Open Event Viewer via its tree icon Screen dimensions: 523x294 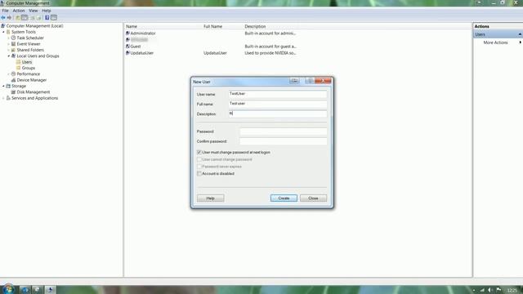tap(13, 43)
